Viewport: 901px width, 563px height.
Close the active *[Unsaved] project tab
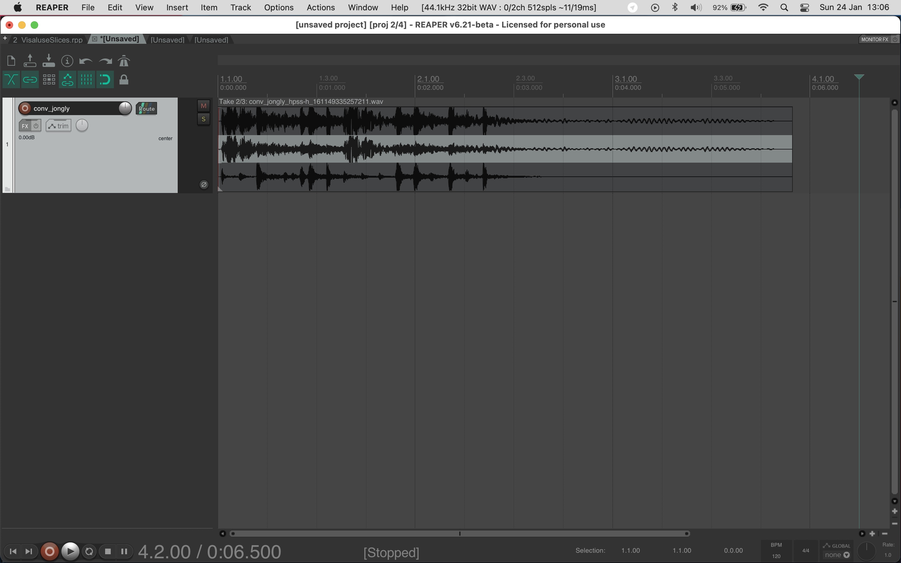94,39
